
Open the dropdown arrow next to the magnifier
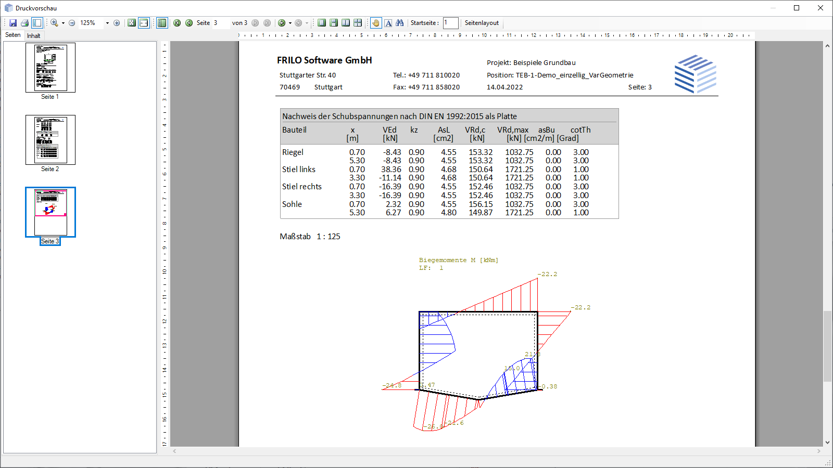(63, 23)
